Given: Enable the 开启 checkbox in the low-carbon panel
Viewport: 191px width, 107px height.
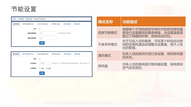Looking at the screenshot, I should click(x=40, y=29).
